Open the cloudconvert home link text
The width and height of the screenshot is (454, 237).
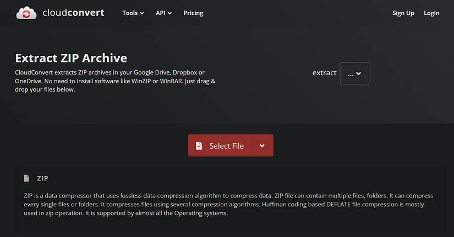point(73,13)
